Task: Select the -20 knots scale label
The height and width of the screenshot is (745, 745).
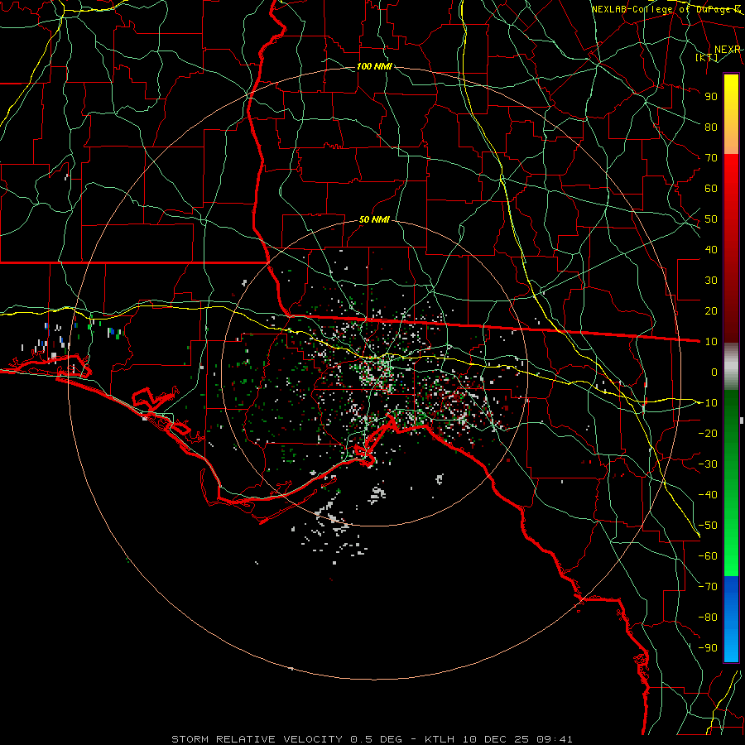Action: (x=708, y=433)
